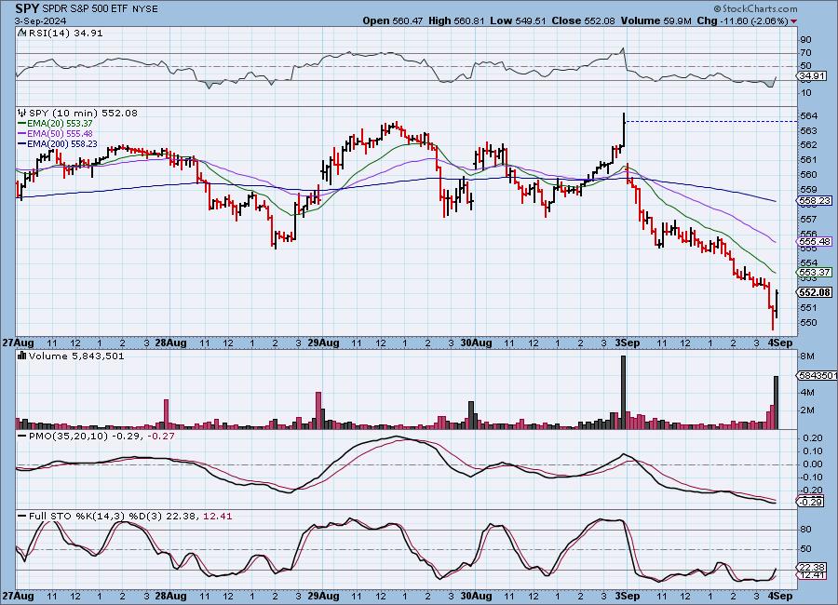Click the 553.37 price tag on axis

coord(815,273)
